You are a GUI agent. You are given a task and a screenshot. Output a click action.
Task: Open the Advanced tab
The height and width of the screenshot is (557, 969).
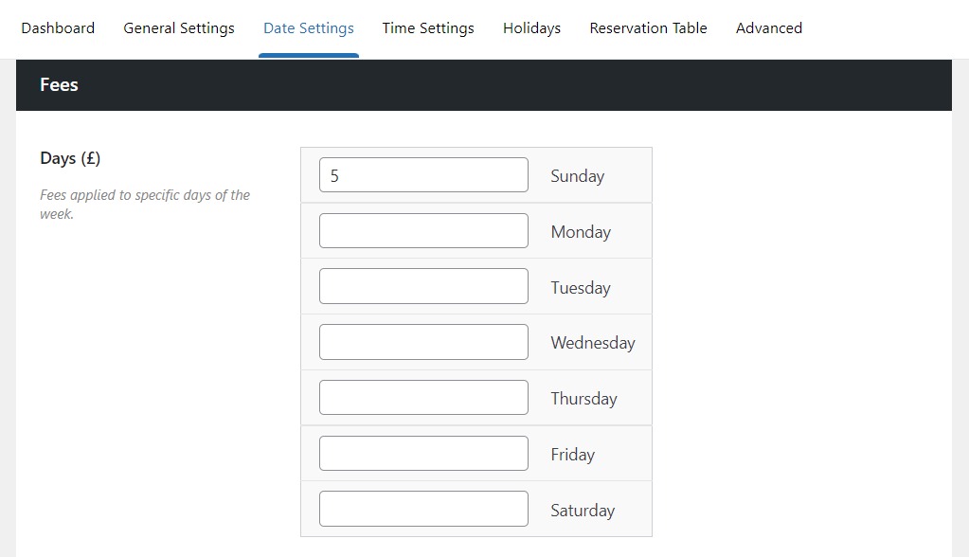(x=768, y=28)
